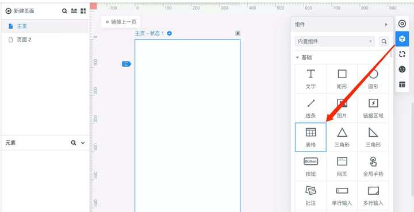Expand the 元素 panel chevron
Viewport: 414px width, 212px height.
[x=83, y=143]
